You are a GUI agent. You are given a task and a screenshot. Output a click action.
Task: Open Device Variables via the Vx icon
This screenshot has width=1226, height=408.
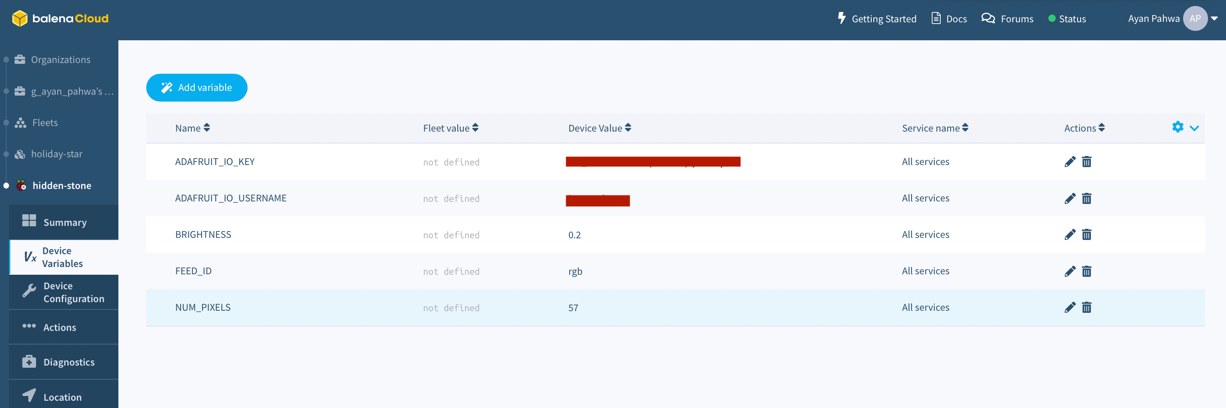tap(30, 257)
